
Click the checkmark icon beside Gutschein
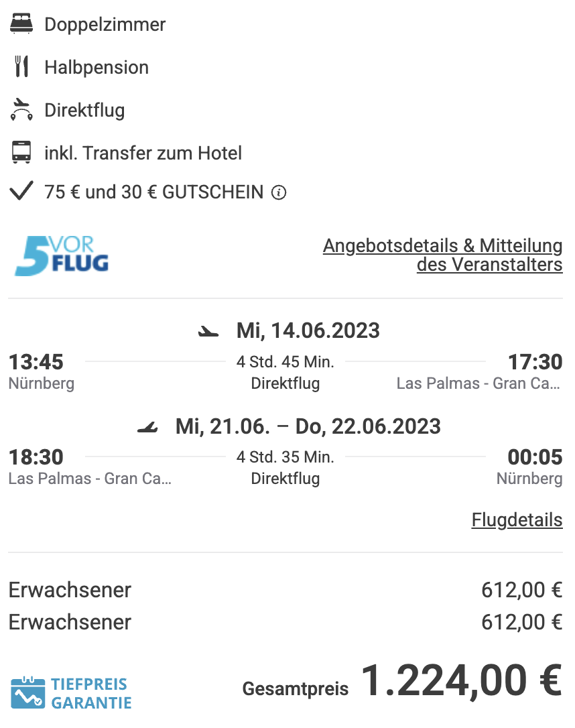21,191
